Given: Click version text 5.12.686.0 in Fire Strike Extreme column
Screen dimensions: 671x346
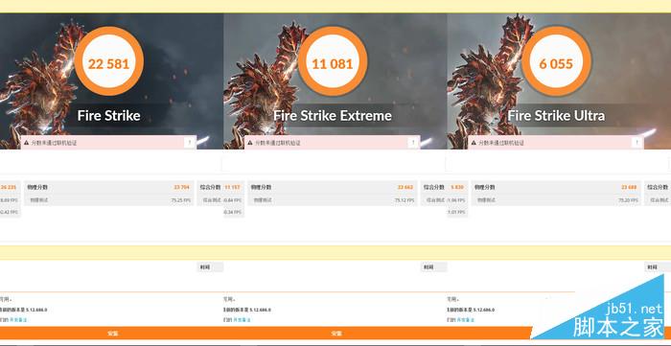Looking at the screenshot, I should tap(260, 310).
